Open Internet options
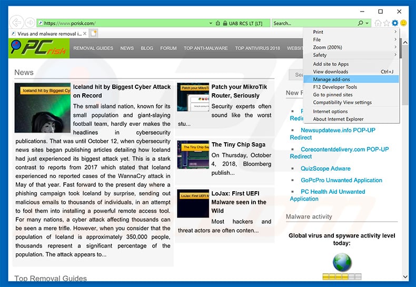The height and width of the screenshot is (287, 416). tap(352, 112)
